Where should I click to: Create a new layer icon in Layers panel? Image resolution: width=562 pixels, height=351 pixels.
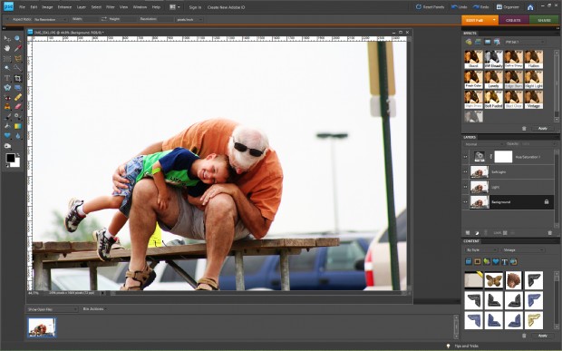tap(468, 233)
